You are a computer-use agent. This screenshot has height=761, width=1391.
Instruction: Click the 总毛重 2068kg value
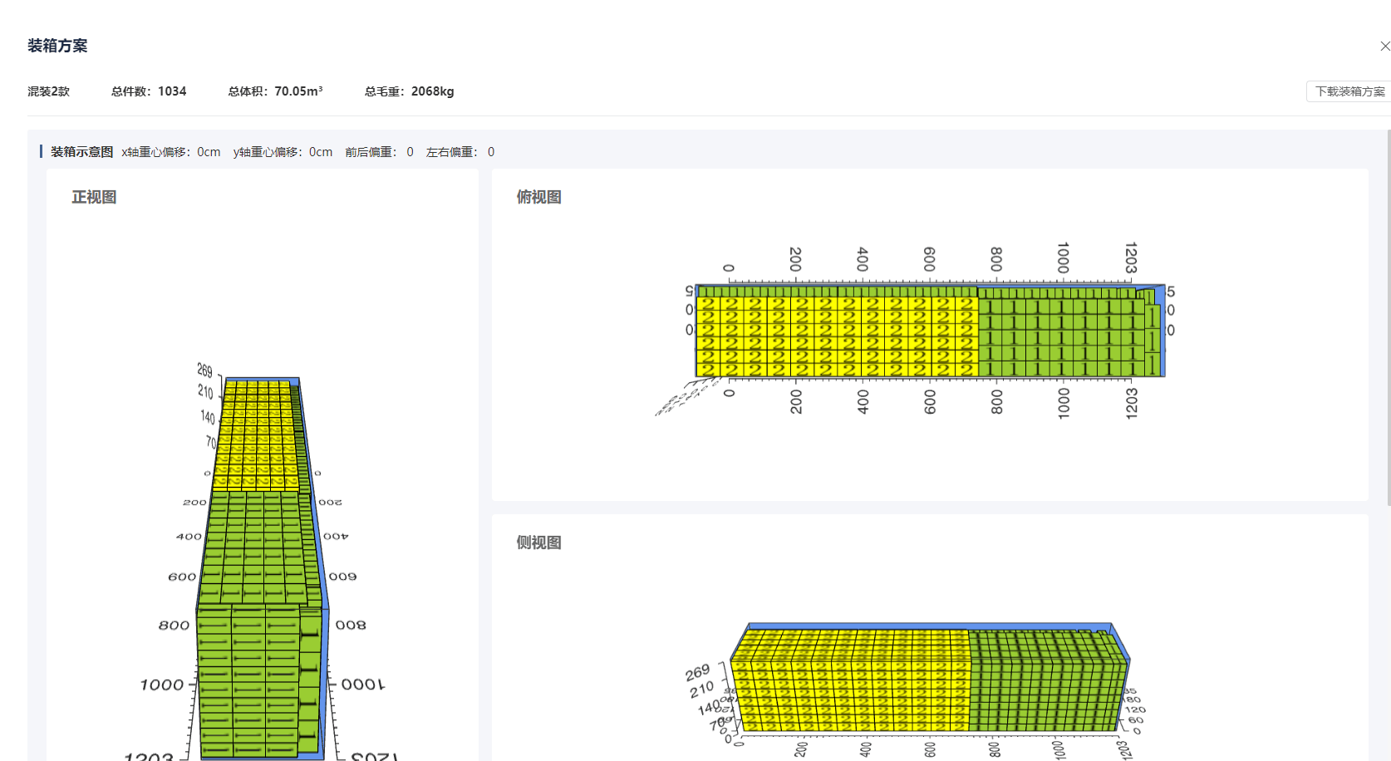click(x=409, y=91)
